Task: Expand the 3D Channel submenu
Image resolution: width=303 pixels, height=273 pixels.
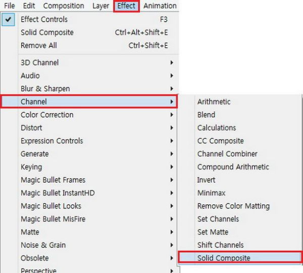Action: [x=39, y=63]
